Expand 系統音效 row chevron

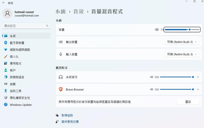click(198, 77)
